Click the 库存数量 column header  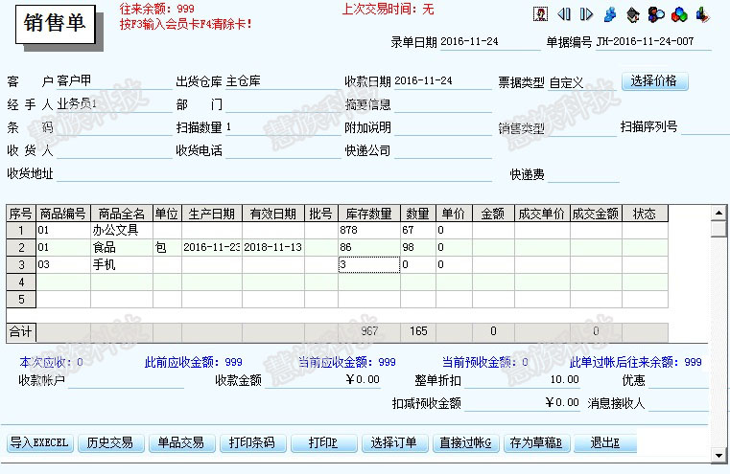point(369,214)
